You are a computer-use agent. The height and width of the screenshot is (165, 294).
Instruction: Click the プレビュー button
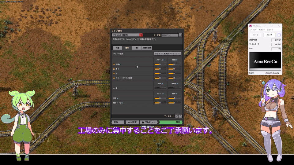click(x=149, y=122)
